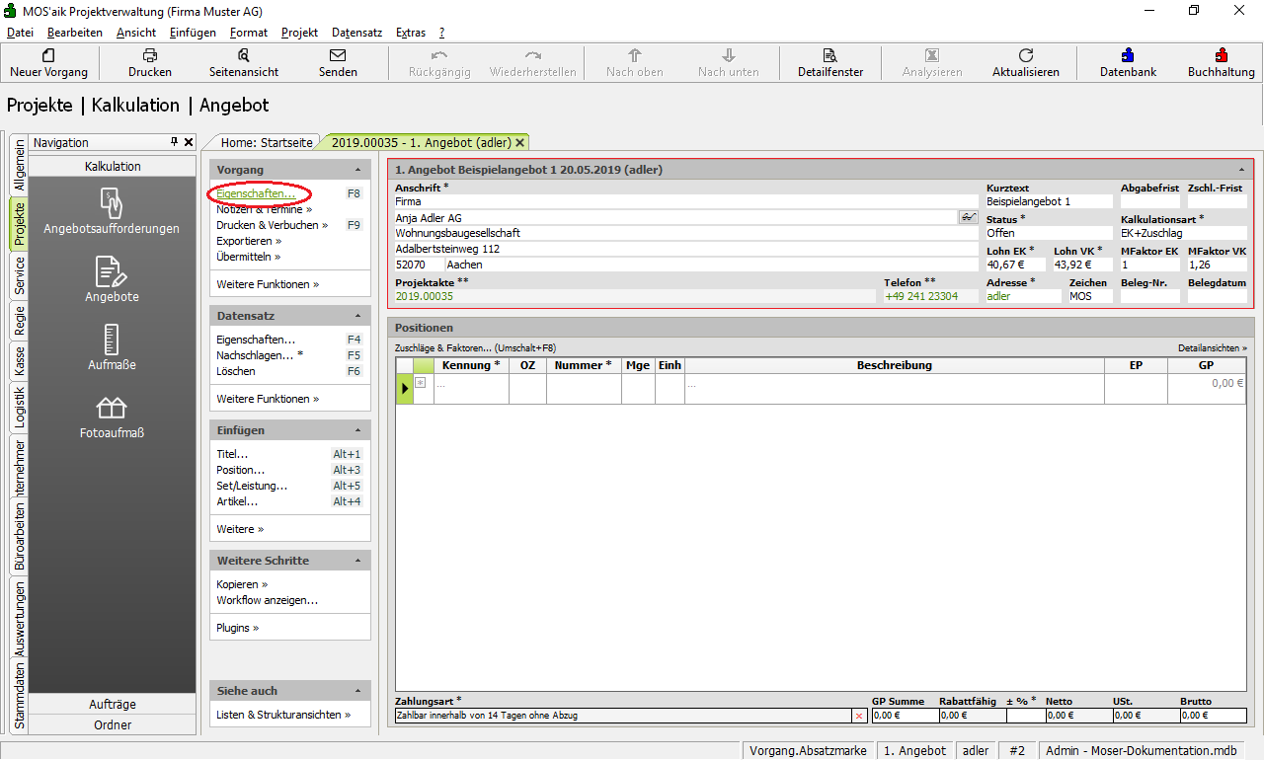Close the 2019.00035 Angebot tab
The image size is (1264, 760).
point(519,142)
